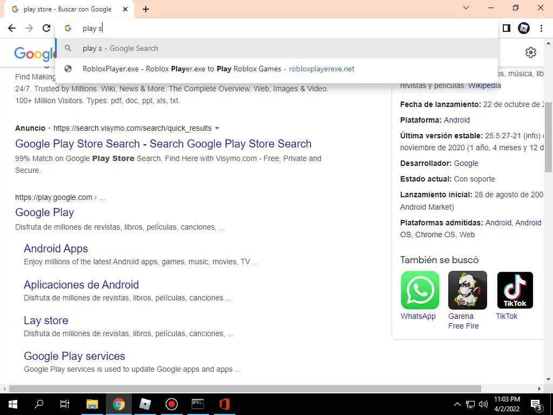Open Google search settings gear
Viewport: 553px width, 415px height.
531,52
